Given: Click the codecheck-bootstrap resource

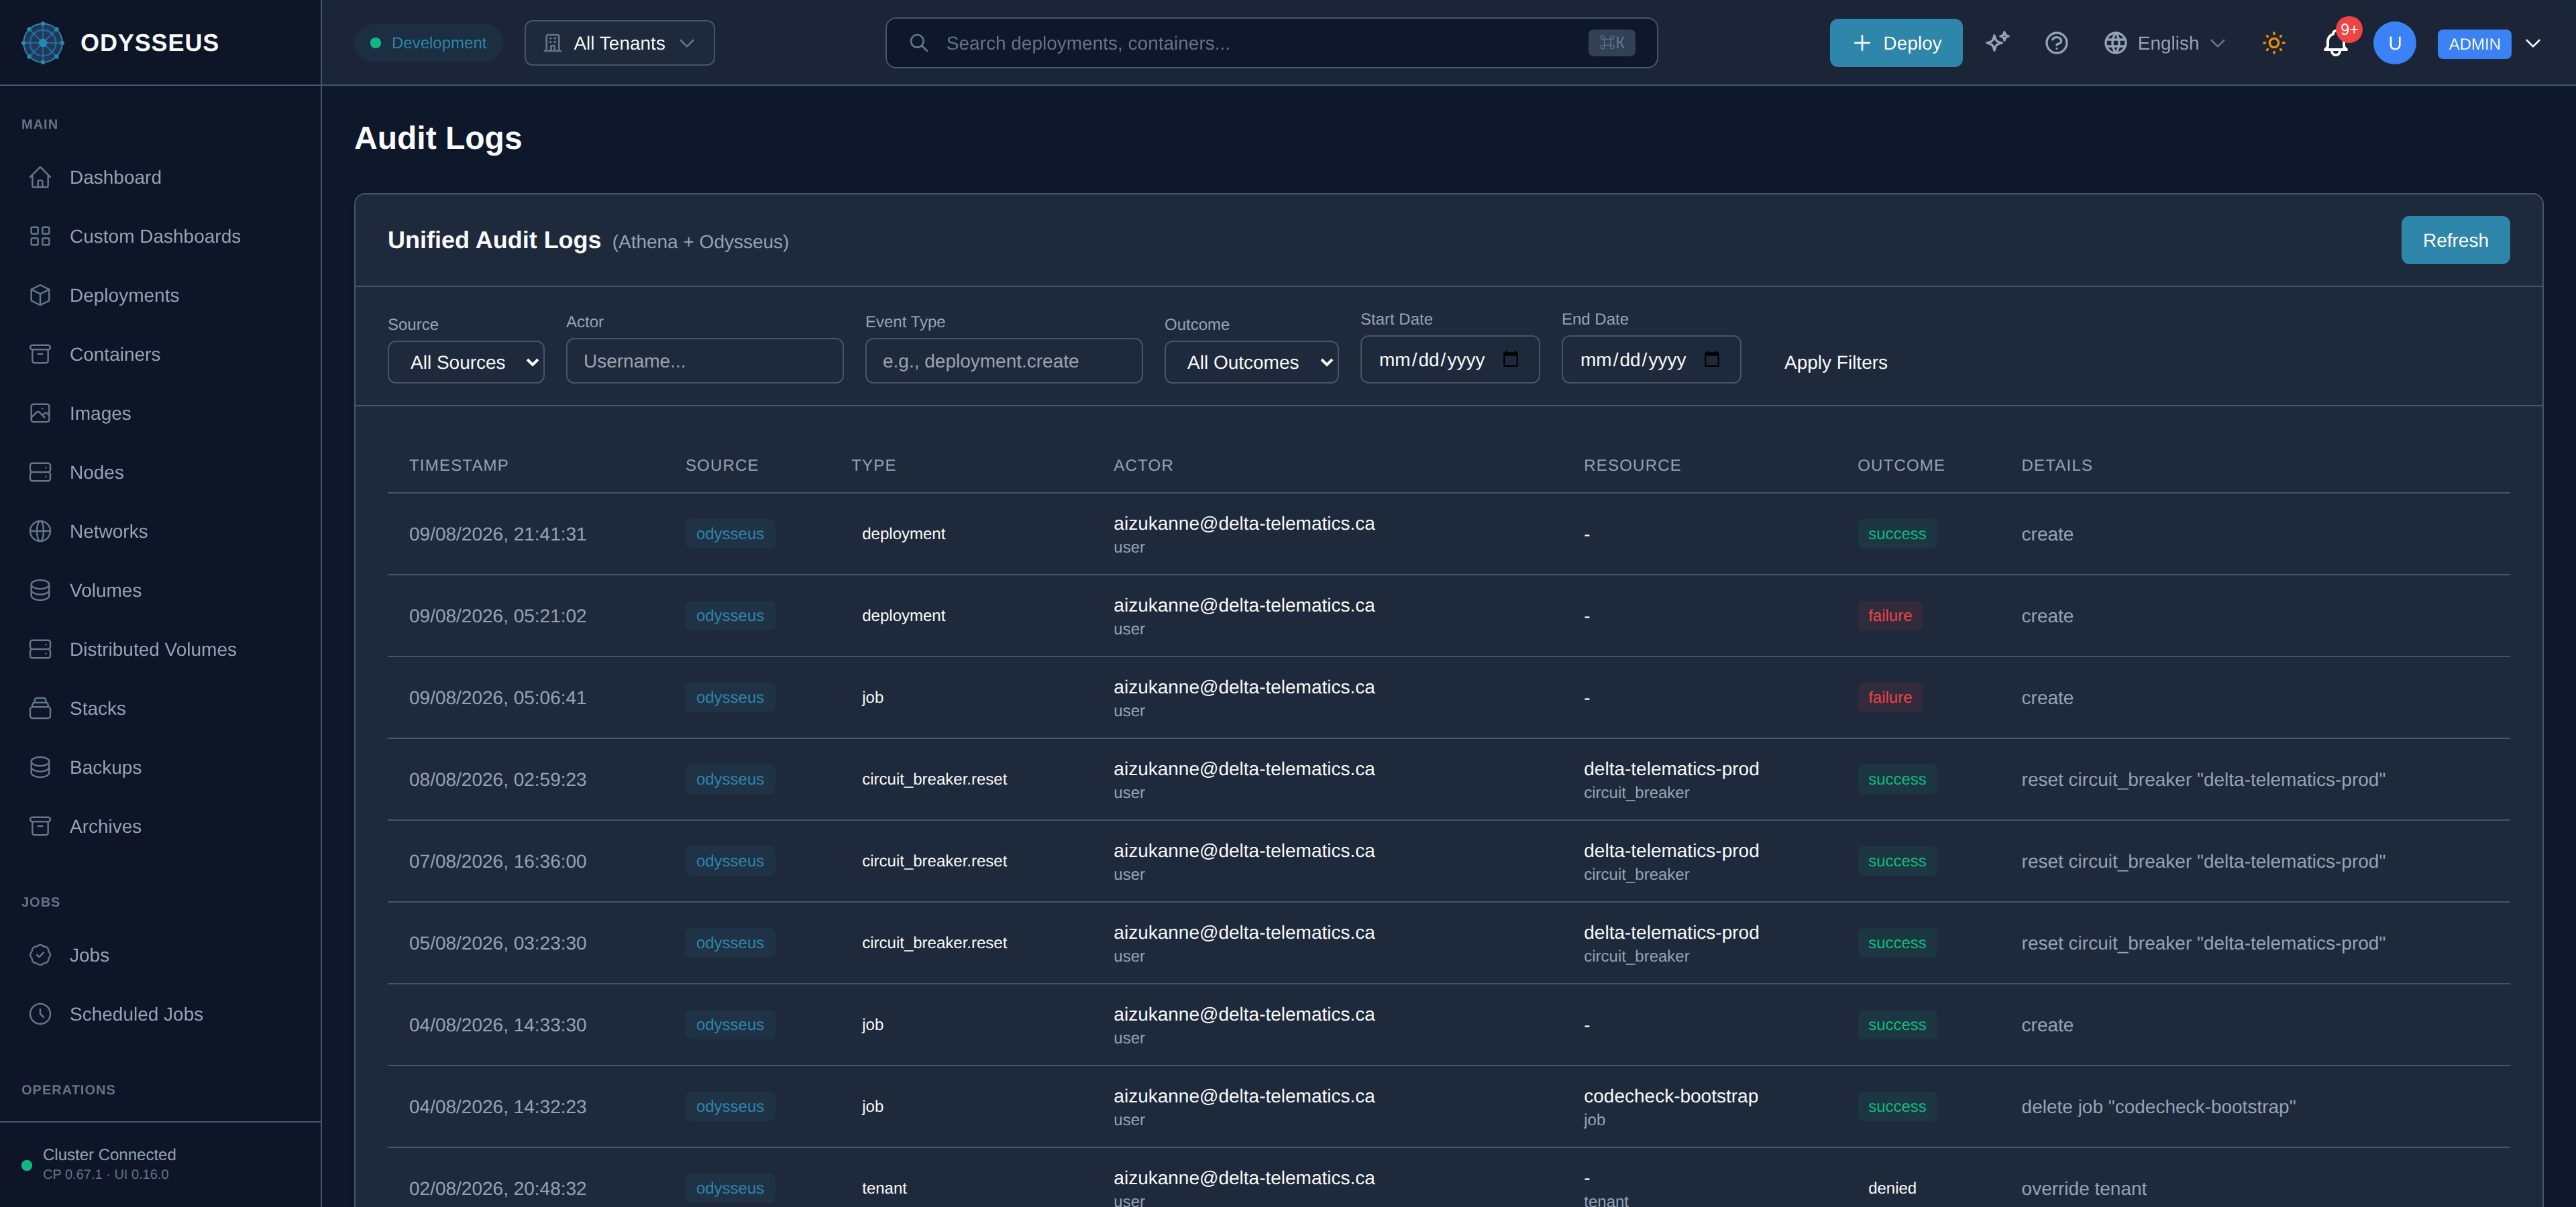Looking at the screenshot, I should 1670,1096.
